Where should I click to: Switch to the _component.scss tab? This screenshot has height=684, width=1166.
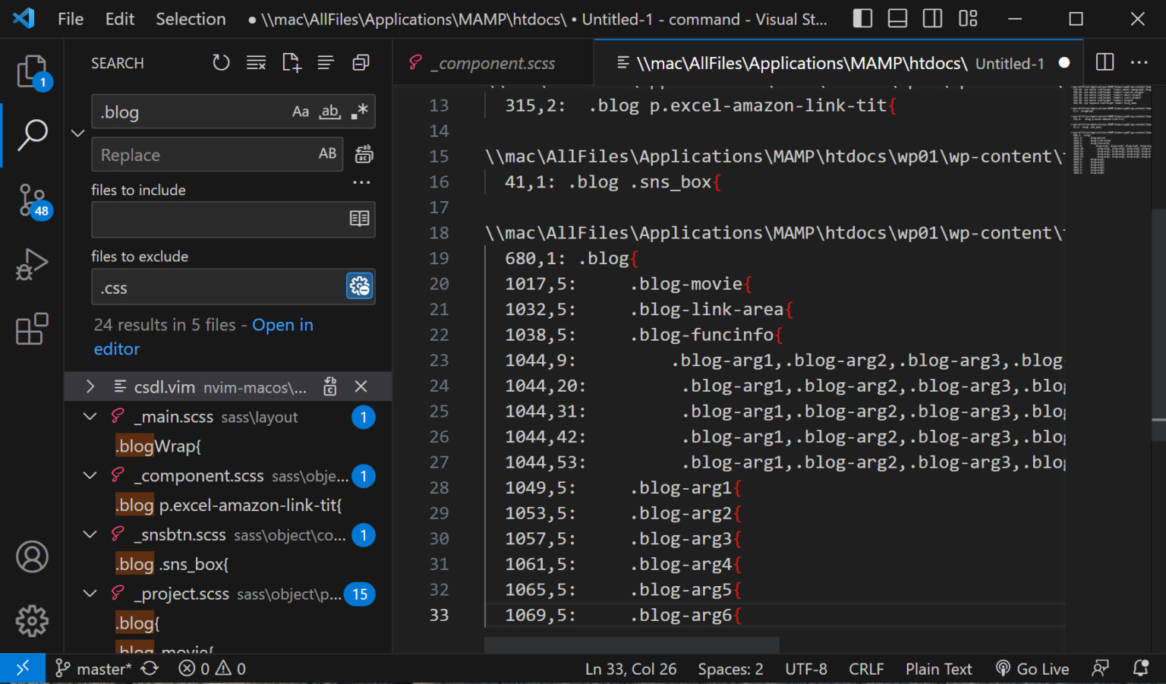(x=491, y=62)
